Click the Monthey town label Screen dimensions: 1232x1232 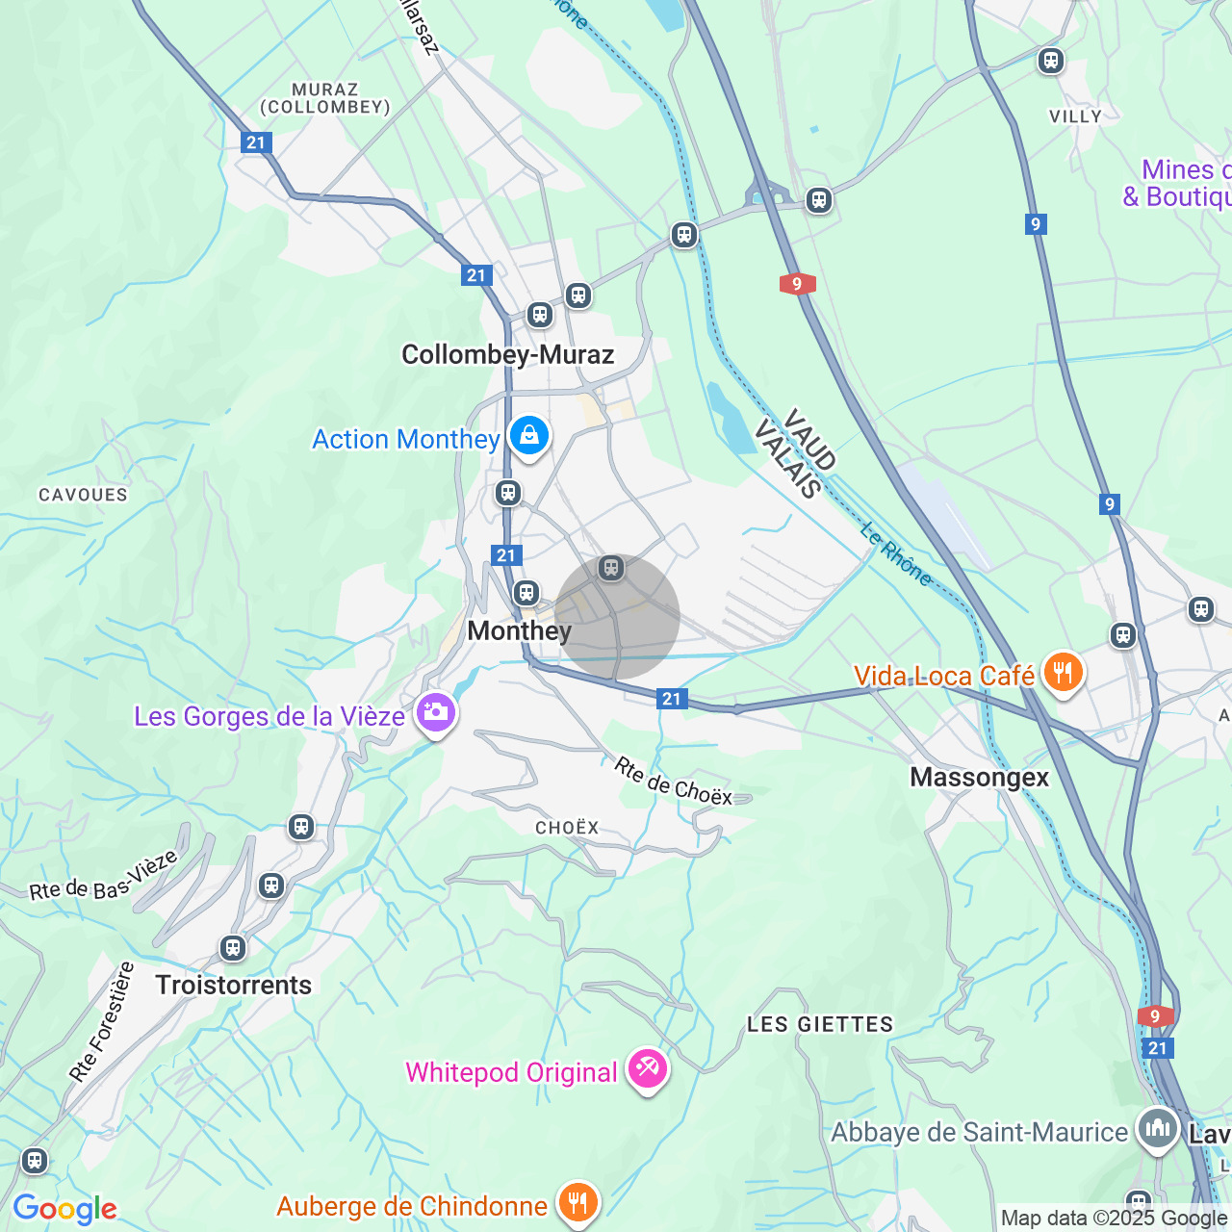520,631
